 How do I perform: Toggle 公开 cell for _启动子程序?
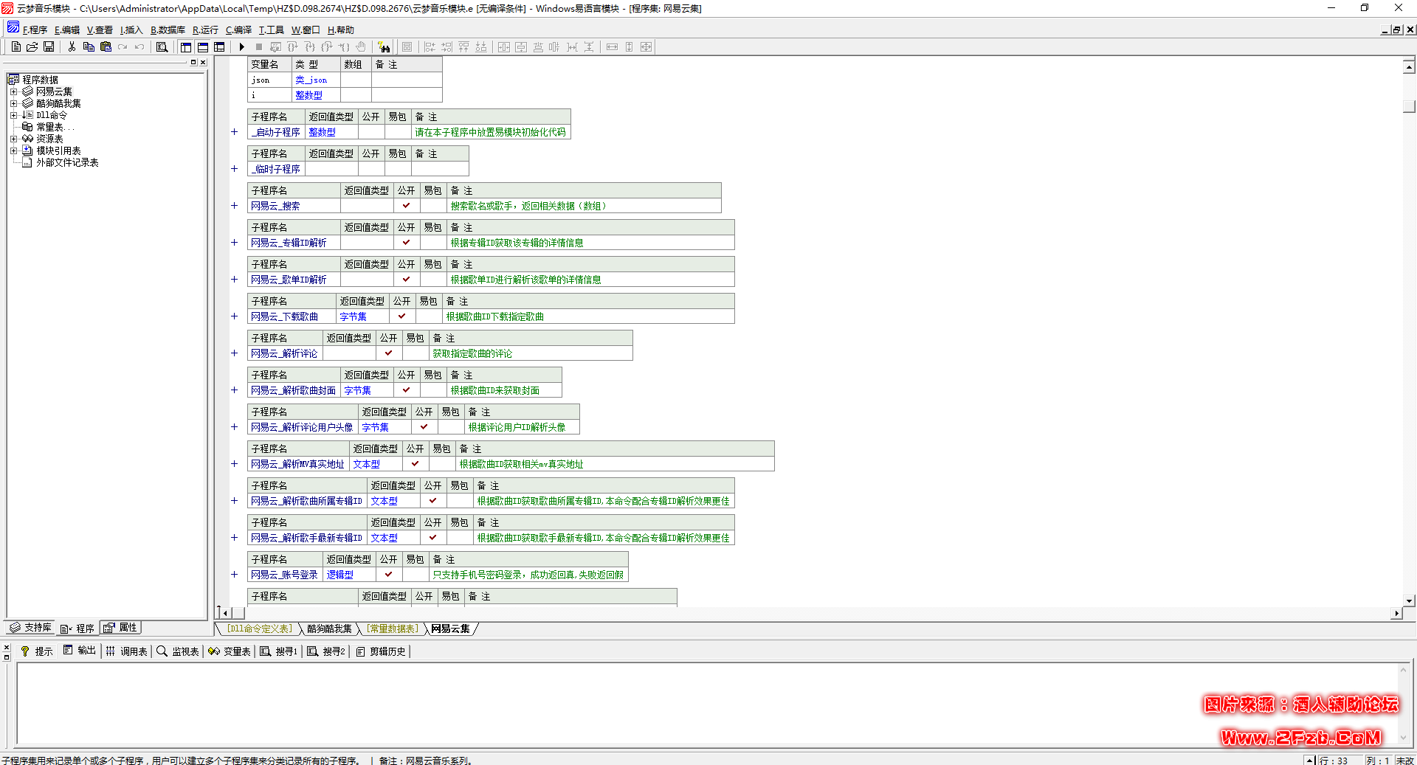click(x=371, y=132)
